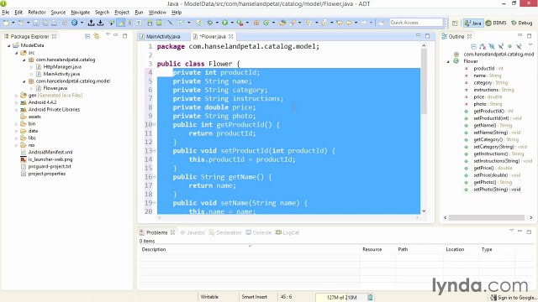Click the download arrow toolbar icon
Viewport: 538px width, 302px height.
[x=100, y=23]
